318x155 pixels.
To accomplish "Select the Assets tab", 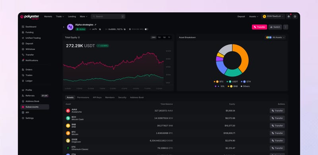I will coord(70,98).
